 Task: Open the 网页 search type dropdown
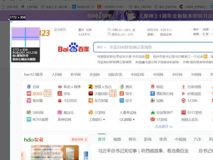[101, 47]
